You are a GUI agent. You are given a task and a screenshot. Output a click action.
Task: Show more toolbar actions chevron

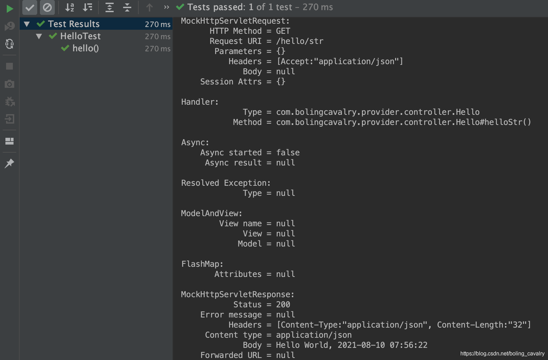(166, 7)
